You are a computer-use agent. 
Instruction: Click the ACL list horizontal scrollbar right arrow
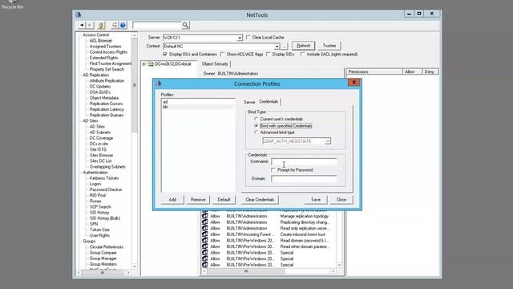pyautogui.click(x=333, y=271)
